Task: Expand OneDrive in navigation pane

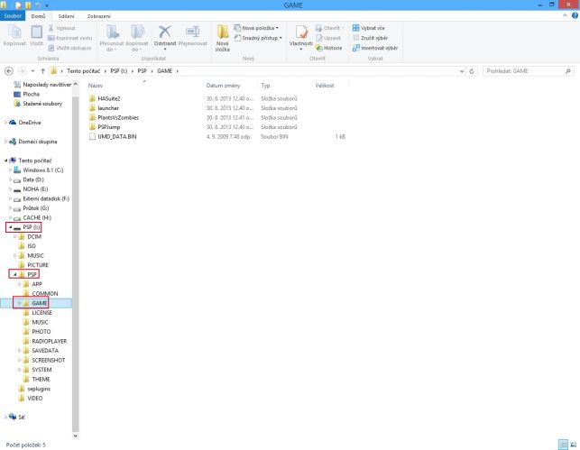Action: [5, 123]
